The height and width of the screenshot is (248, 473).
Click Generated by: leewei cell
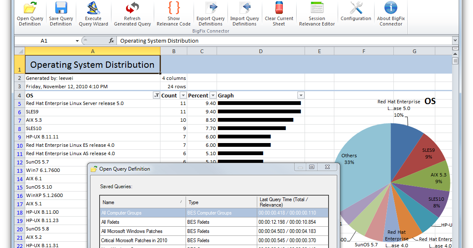[93, 78]
